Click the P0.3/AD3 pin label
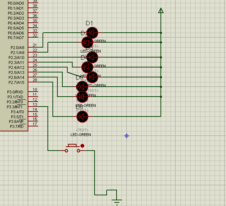Image resolution: width=226 pixels, height=206 pixels. (x=16, y=18)
